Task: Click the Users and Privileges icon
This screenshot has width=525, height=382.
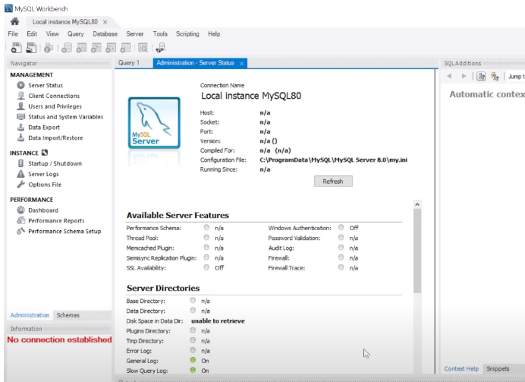Action: [20, 106]
